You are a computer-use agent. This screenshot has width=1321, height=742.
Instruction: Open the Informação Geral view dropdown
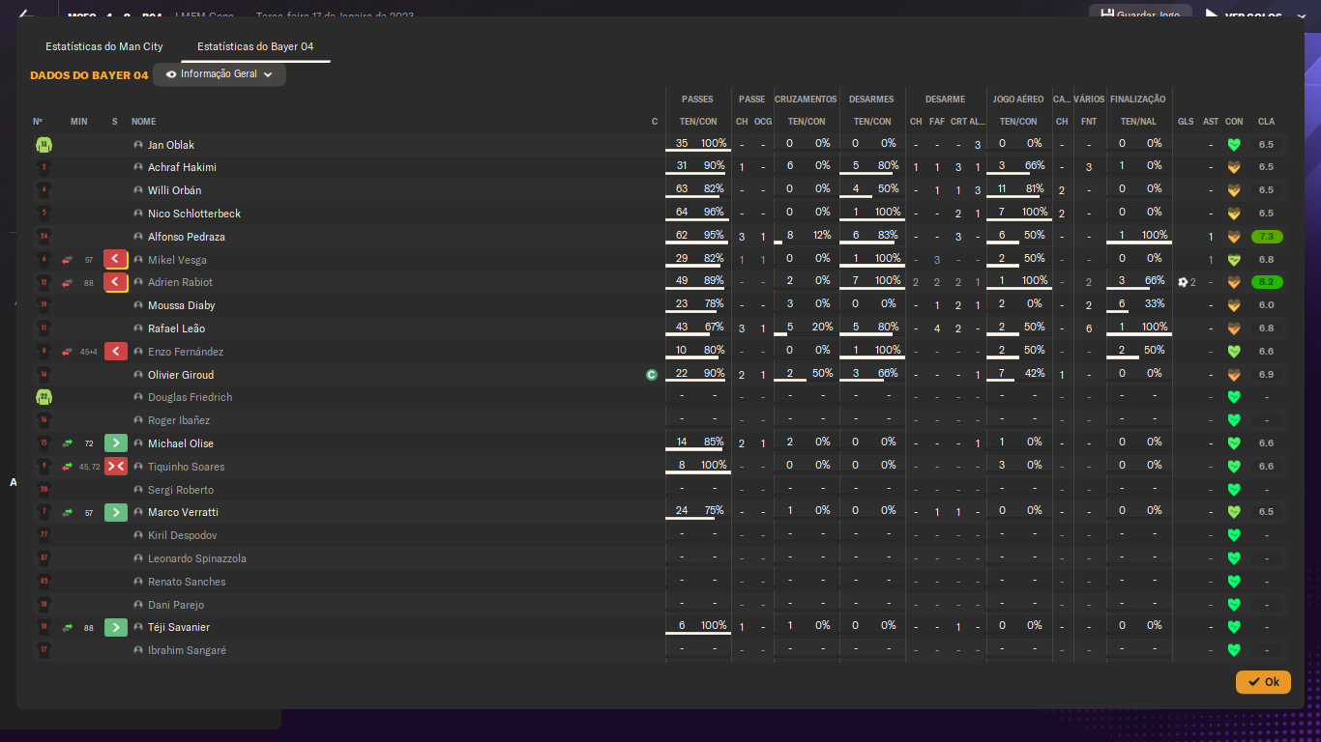(x=220, y=74)
